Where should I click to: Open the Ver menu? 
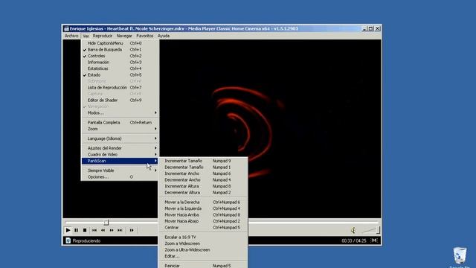[x=86, y=36]
